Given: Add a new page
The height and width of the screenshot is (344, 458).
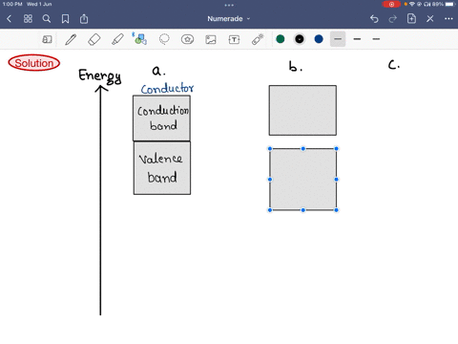Looking at the screenshot, I should click(411, 19).
